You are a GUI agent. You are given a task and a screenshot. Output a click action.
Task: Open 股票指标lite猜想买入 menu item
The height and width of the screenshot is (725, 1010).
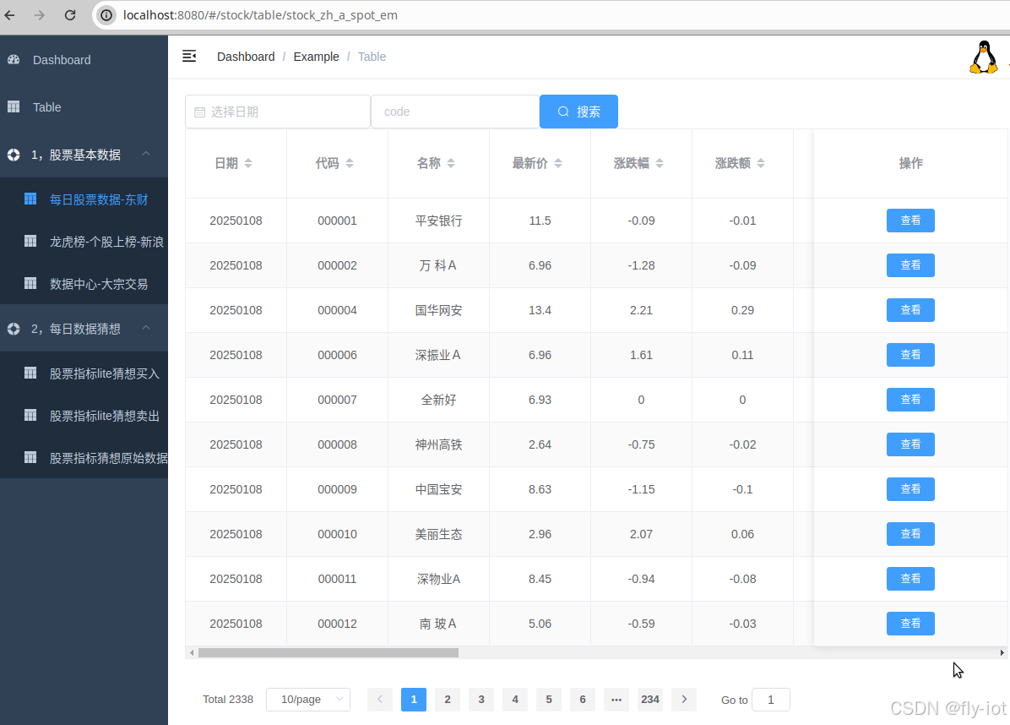coord(84,373)
